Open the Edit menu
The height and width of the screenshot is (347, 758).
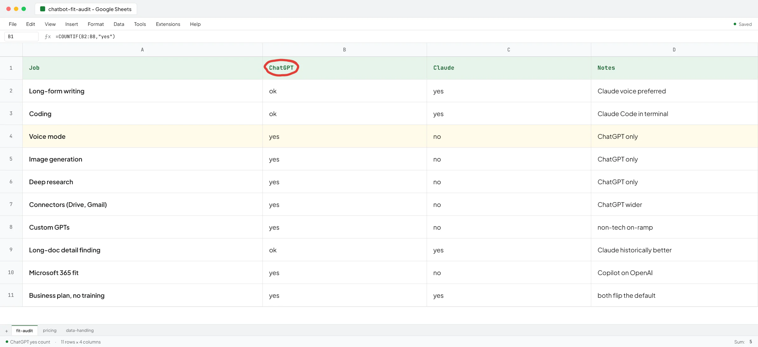(31, 24)
